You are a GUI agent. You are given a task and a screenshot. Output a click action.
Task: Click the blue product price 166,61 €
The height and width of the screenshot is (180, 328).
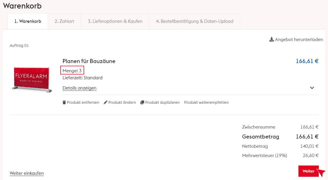pyautogui.click(x=307, y=61)
